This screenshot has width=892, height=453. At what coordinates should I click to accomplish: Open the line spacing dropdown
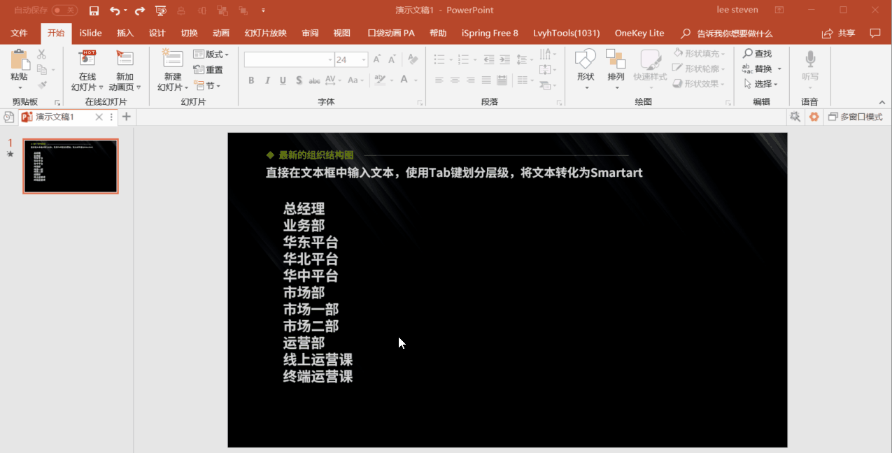click(524, 59)
